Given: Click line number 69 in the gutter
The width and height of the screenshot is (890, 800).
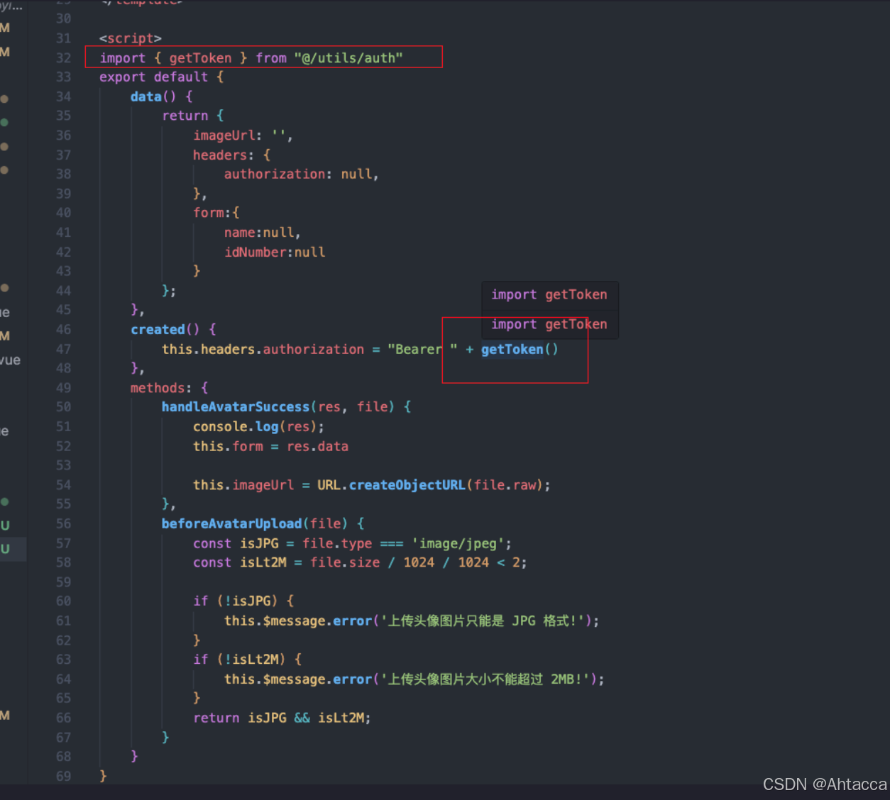Looking at the screenshot, I should click(64, 776).
